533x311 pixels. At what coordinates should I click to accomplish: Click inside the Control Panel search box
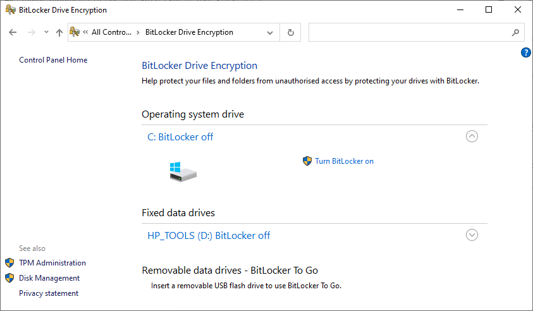click(x=408, y=32)
